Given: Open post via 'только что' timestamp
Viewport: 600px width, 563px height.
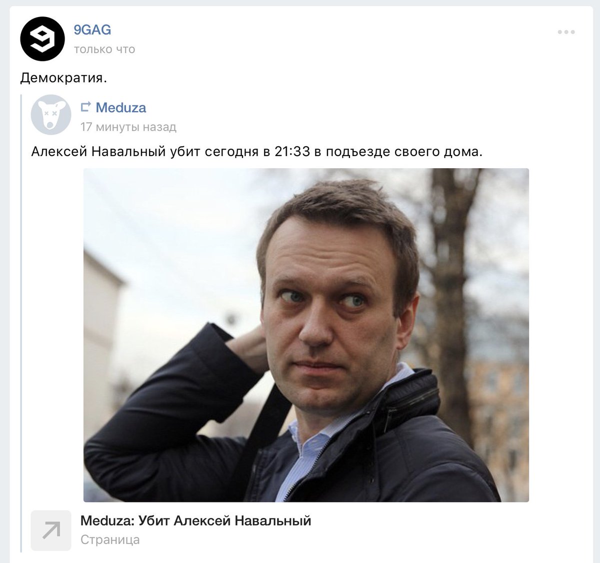Looking at the screenshot, I should pyautogui.click(x=104, y=50).
